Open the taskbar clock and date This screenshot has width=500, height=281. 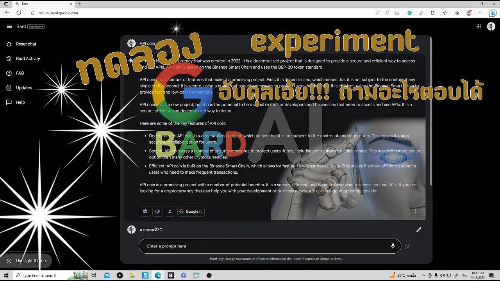478,276
